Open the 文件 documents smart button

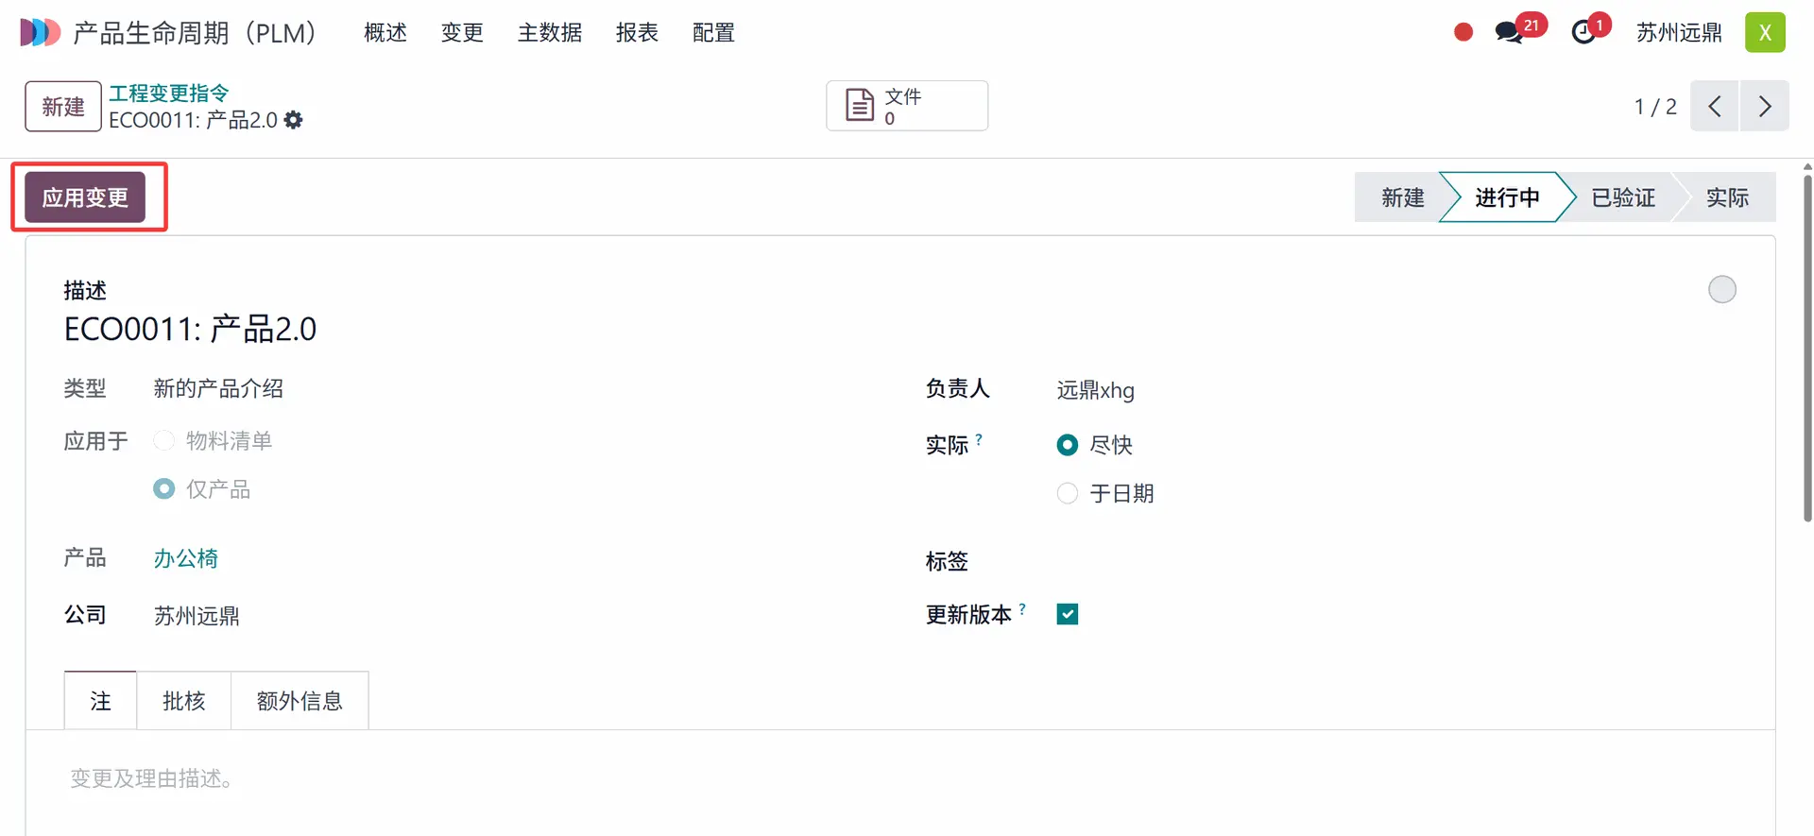coord(906,106)
